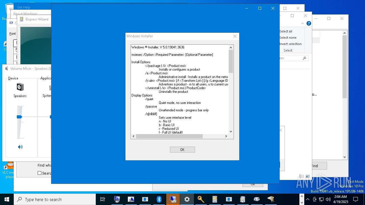The image size is (365, 205).
Task: Open the Windows Start menu
Action: [7, 199]
